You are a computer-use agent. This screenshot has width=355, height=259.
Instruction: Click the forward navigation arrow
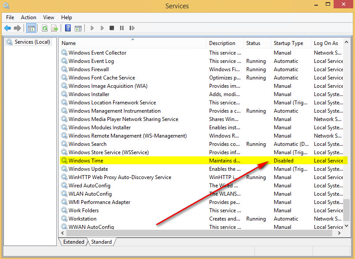pos(17,28)
